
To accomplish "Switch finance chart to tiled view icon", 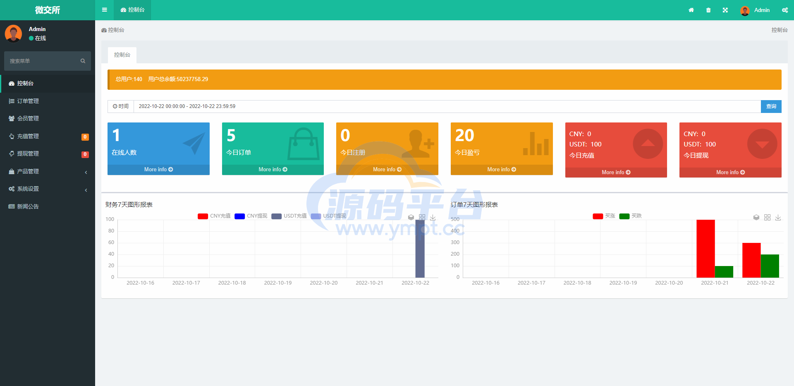I will coord(422,217).
